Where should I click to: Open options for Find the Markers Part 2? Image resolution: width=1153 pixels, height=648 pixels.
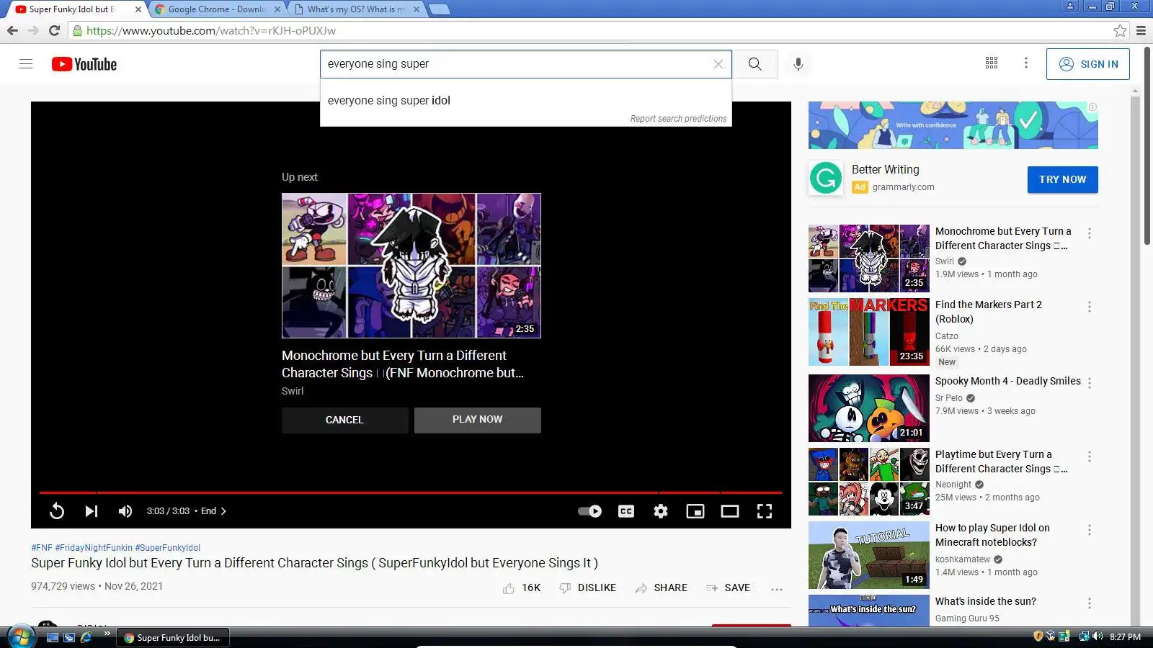tap(1090, 307)
